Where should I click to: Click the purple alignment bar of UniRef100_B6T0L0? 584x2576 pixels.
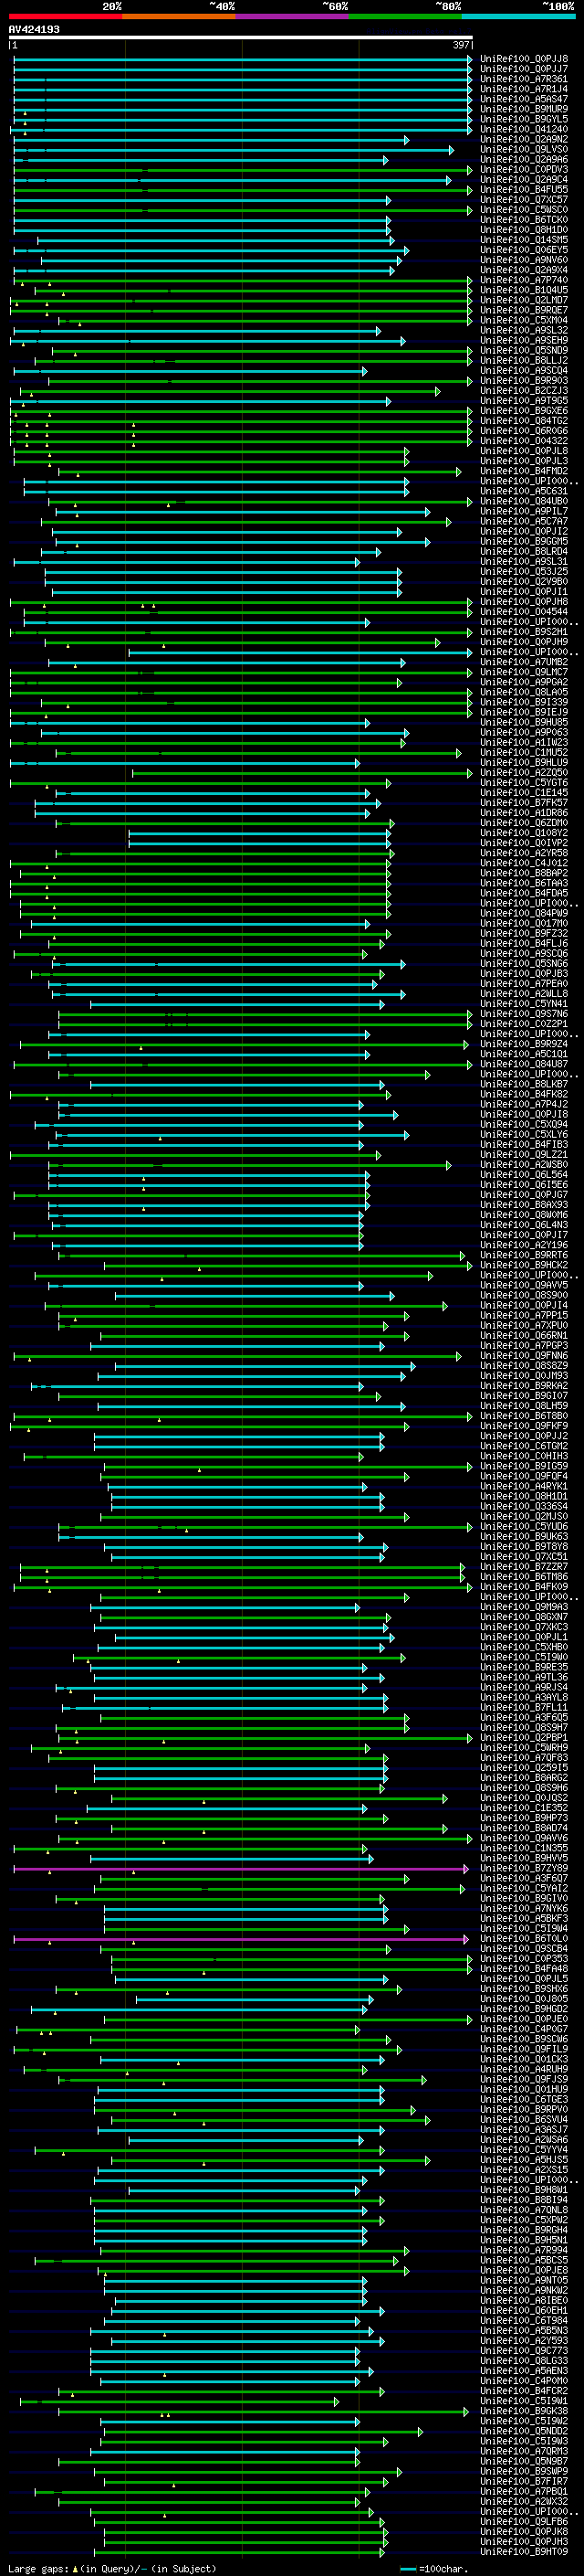click(241, 1939)
